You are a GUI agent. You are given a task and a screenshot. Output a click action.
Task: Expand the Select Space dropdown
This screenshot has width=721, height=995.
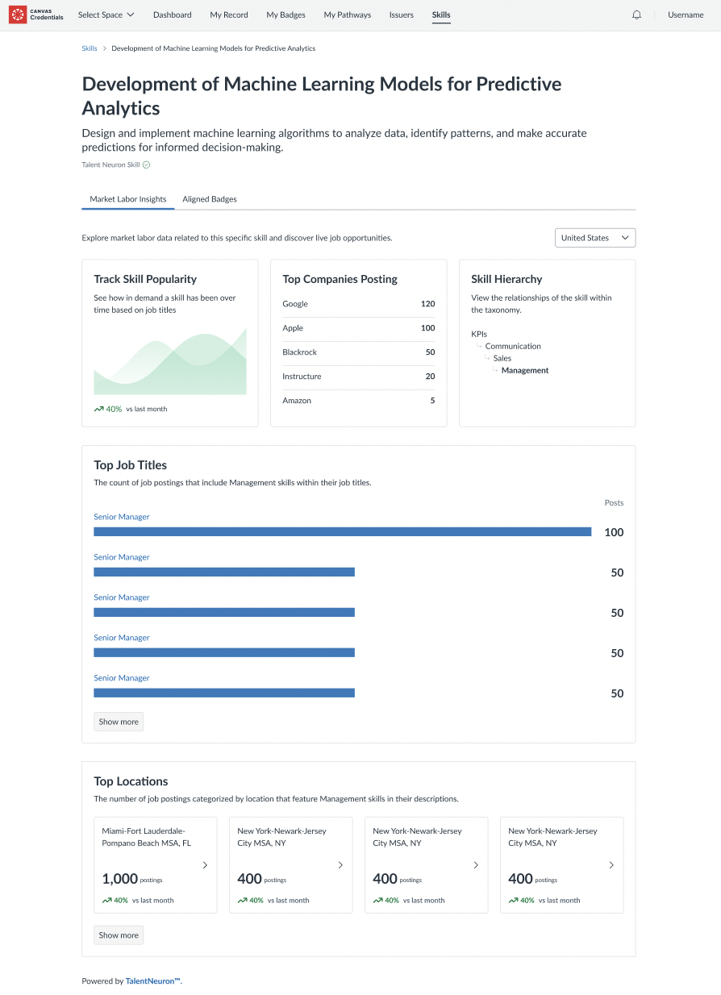(x=106, y=15)
